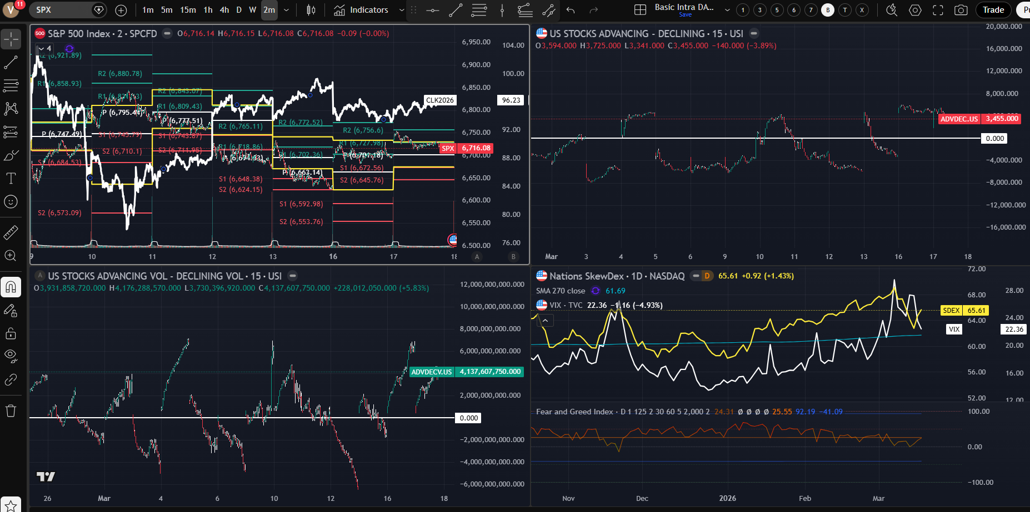1030x512 pixels.
Task: Open the chart type candles selector
Action: click(311, 10)
